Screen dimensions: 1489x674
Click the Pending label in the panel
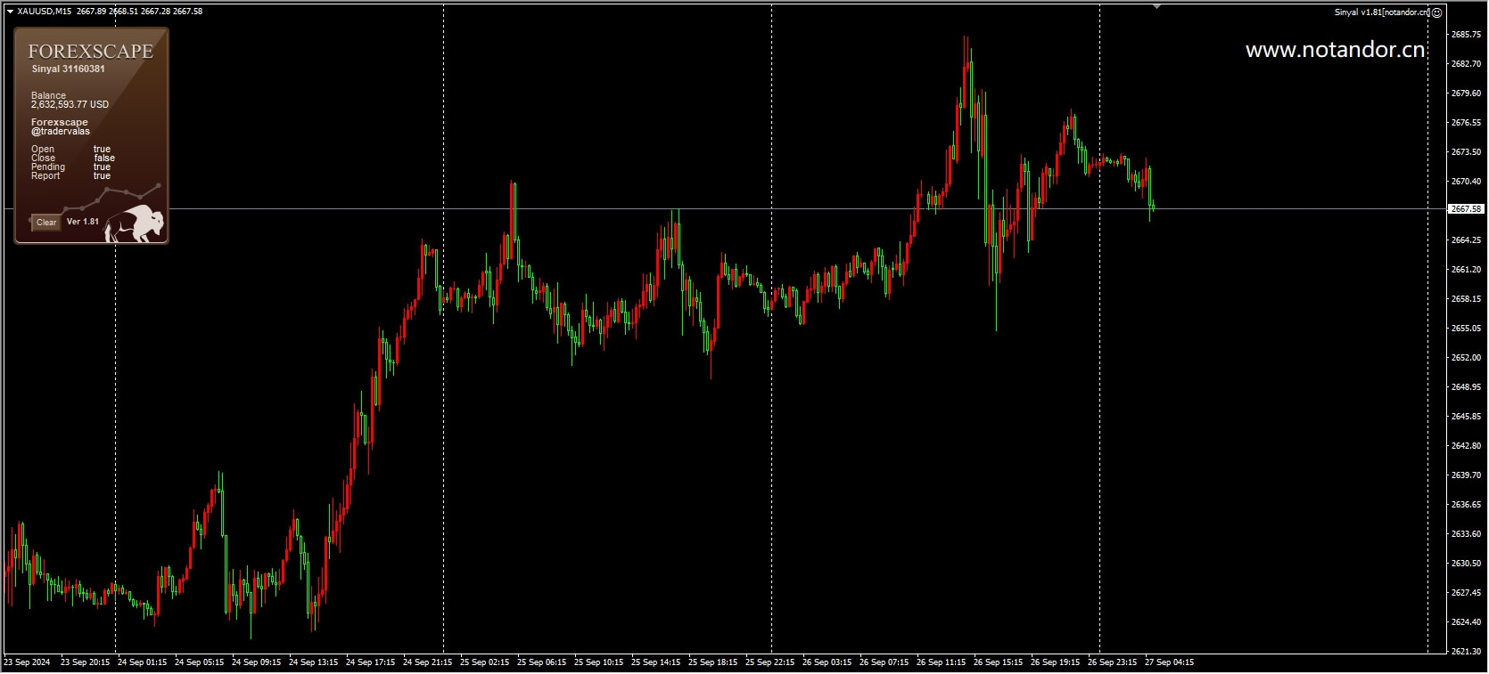coord(48,167)
